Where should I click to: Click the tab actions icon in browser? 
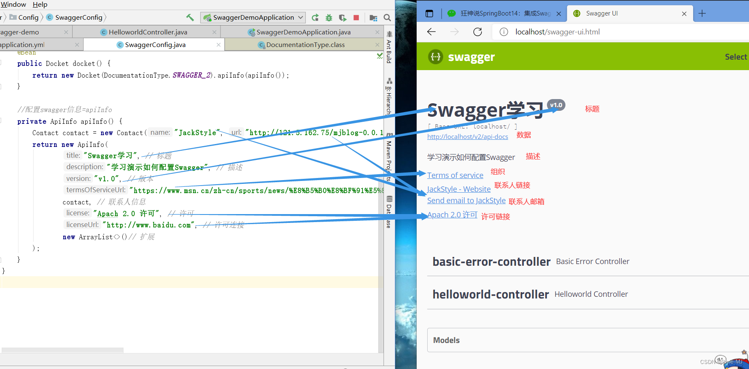click(429, 13)
